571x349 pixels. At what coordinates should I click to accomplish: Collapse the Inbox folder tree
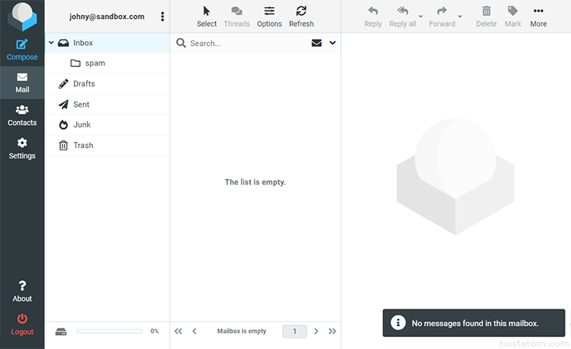(52, 43)
